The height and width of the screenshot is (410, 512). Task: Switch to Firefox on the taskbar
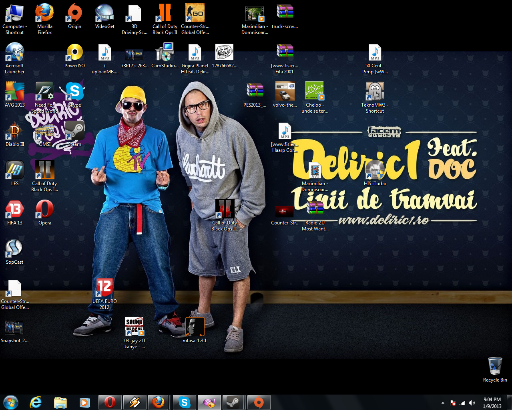[x=159, y=402]
